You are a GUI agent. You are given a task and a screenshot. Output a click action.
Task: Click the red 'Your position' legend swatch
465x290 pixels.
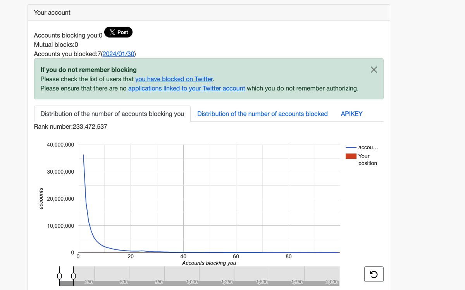351,156
